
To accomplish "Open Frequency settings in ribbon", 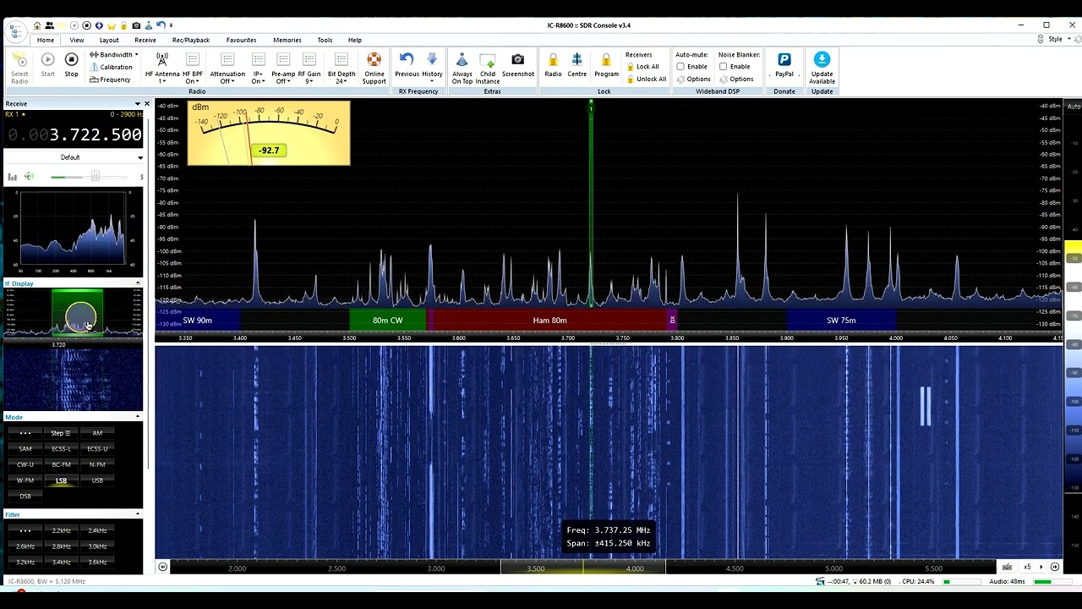I will tap(110, 80).
